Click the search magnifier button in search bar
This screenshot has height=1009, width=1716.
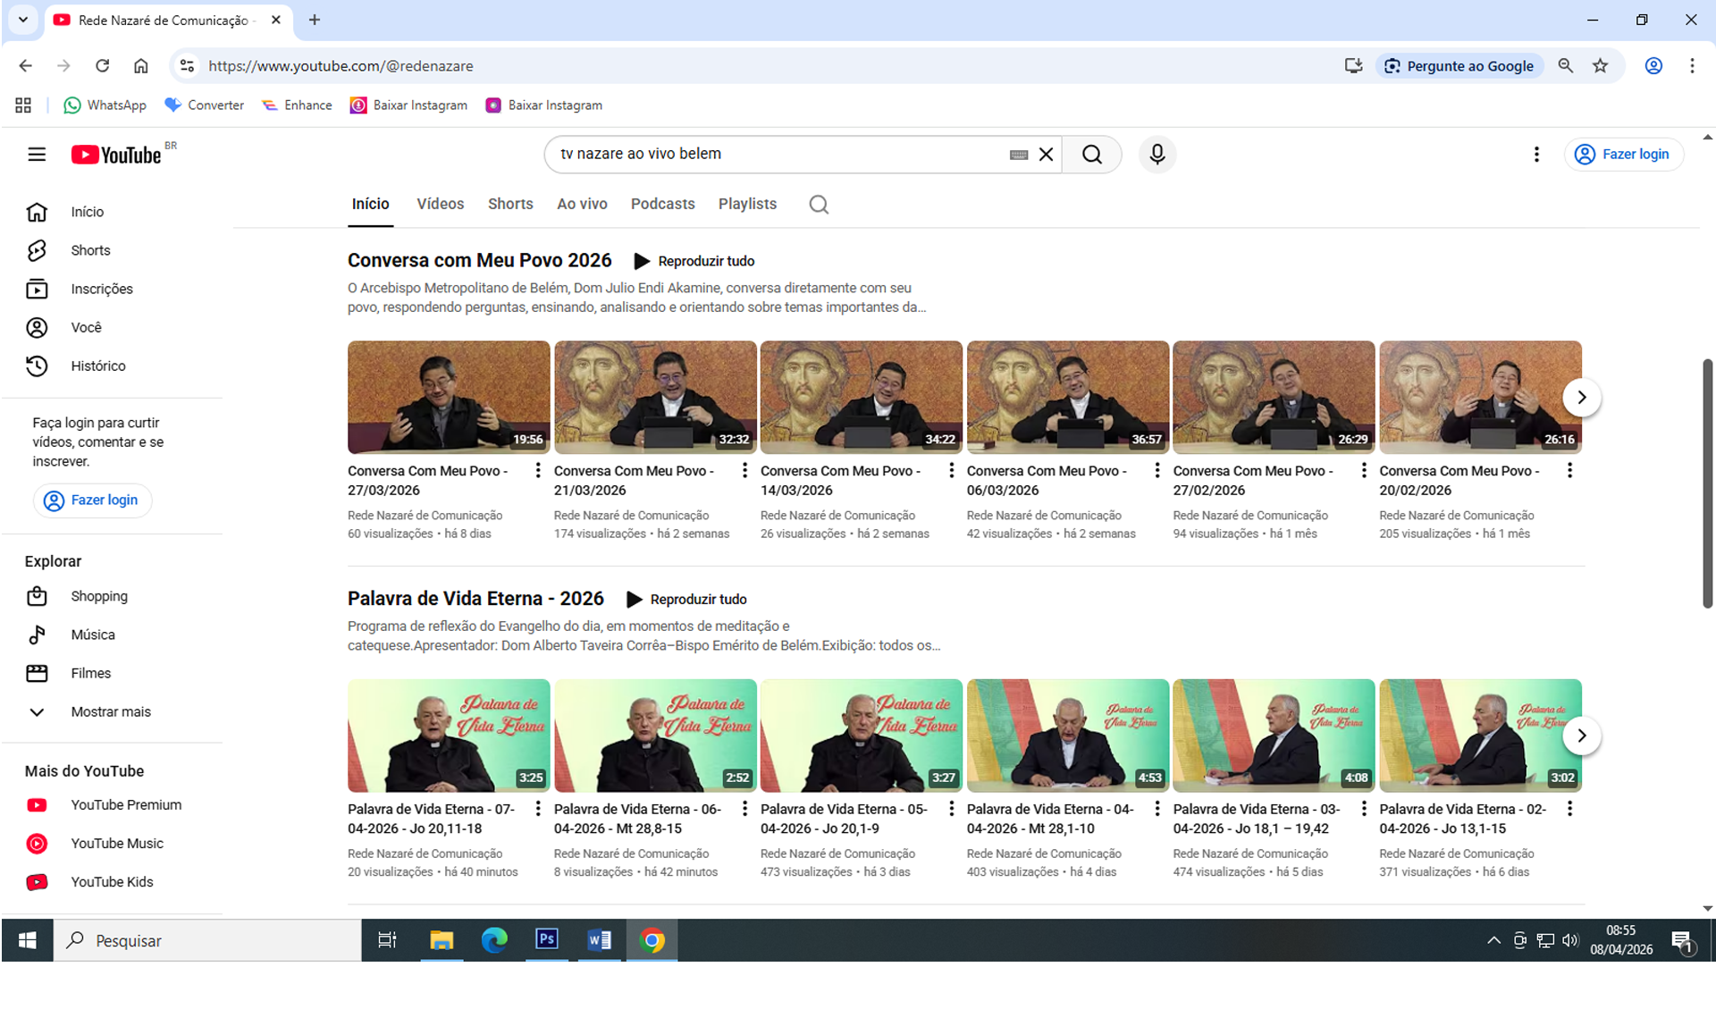(x=1091, y=155)
